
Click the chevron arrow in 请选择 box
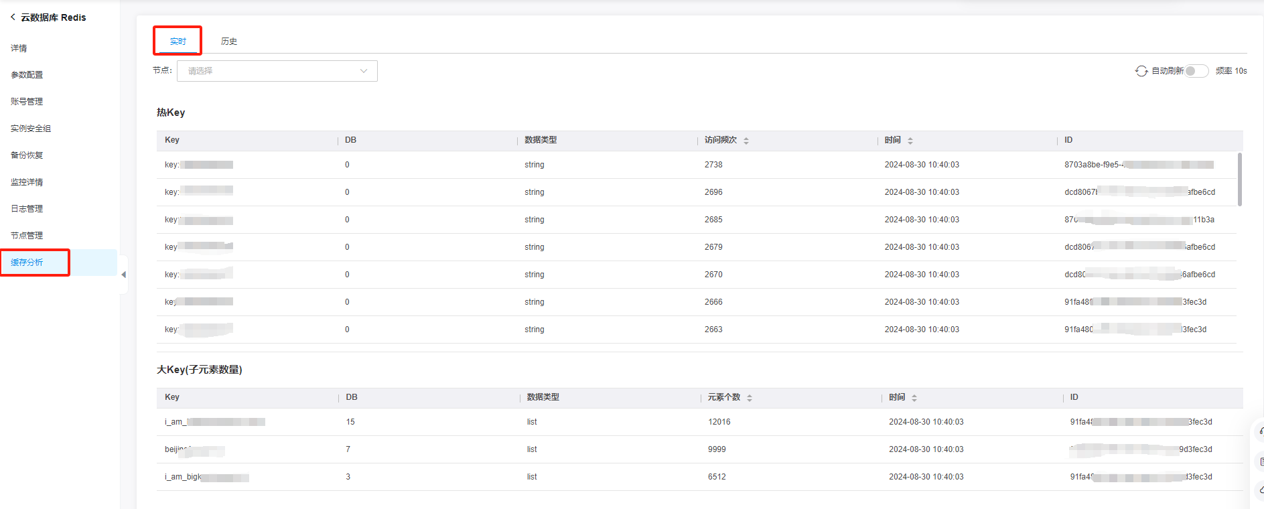point(364,71)
